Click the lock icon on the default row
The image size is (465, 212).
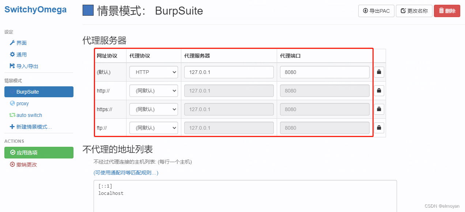(x=379, y=72)
